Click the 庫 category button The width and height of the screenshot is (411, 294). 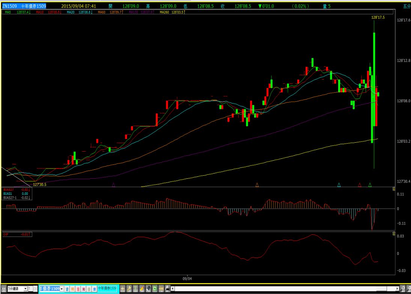coord(95,289)
